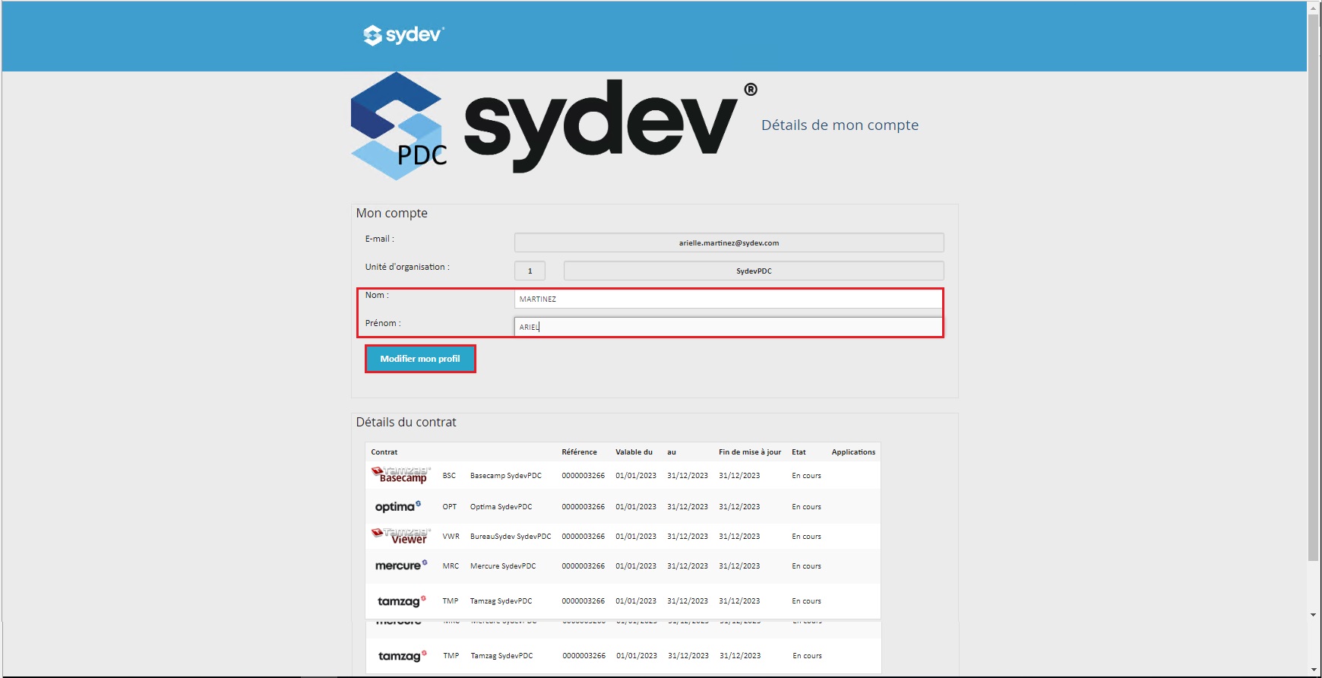Click the organisation unit number field

(x=530, y=271)
